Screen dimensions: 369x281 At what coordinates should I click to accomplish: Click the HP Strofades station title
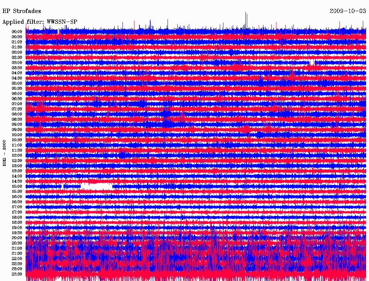point(22,11)
